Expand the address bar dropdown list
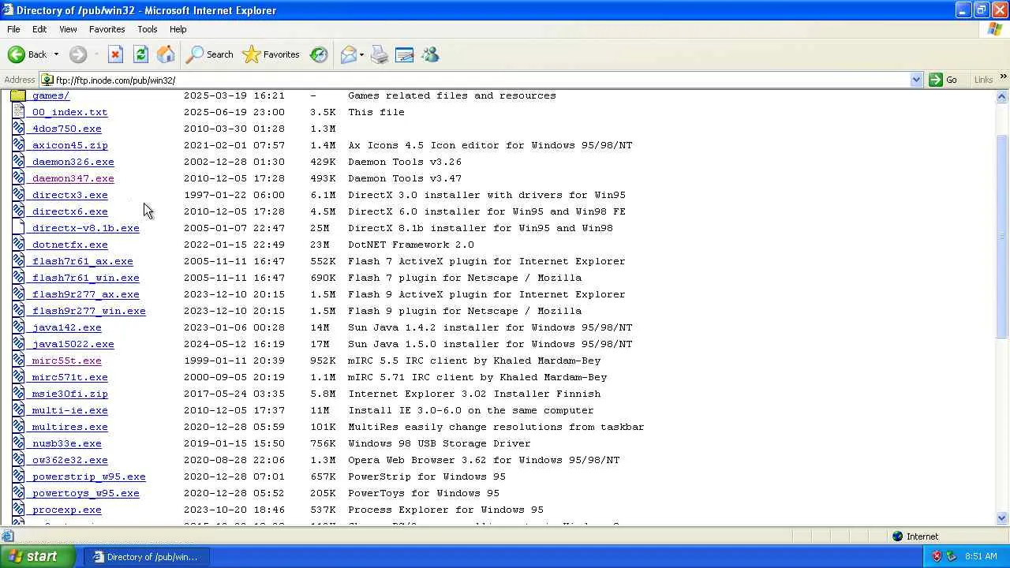 916,80
